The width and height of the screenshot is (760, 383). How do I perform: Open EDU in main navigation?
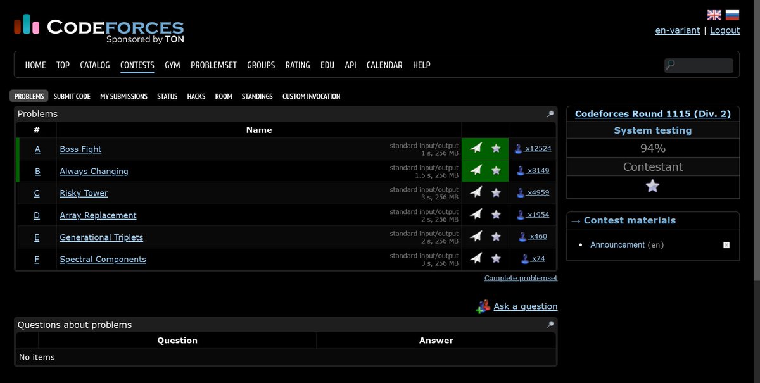point(327,65)
